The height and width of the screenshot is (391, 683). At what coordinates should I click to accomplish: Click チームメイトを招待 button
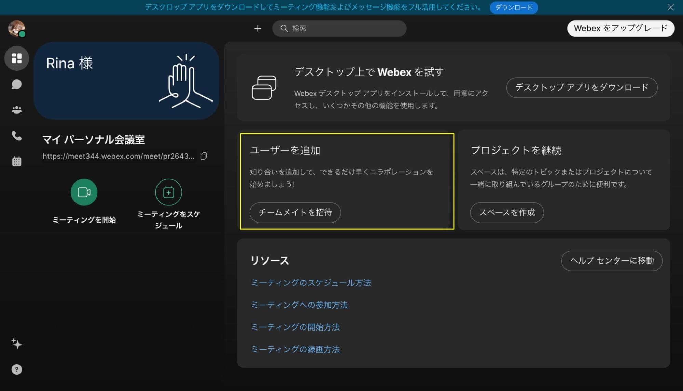coord(295,212)
